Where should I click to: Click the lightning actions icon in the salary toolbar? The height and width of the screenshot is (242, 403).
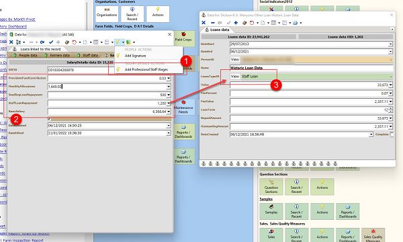(x=118, y=42)
